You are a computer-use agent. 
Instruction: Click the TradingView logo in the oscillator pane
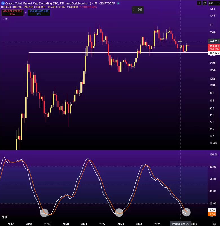(5, 217)
